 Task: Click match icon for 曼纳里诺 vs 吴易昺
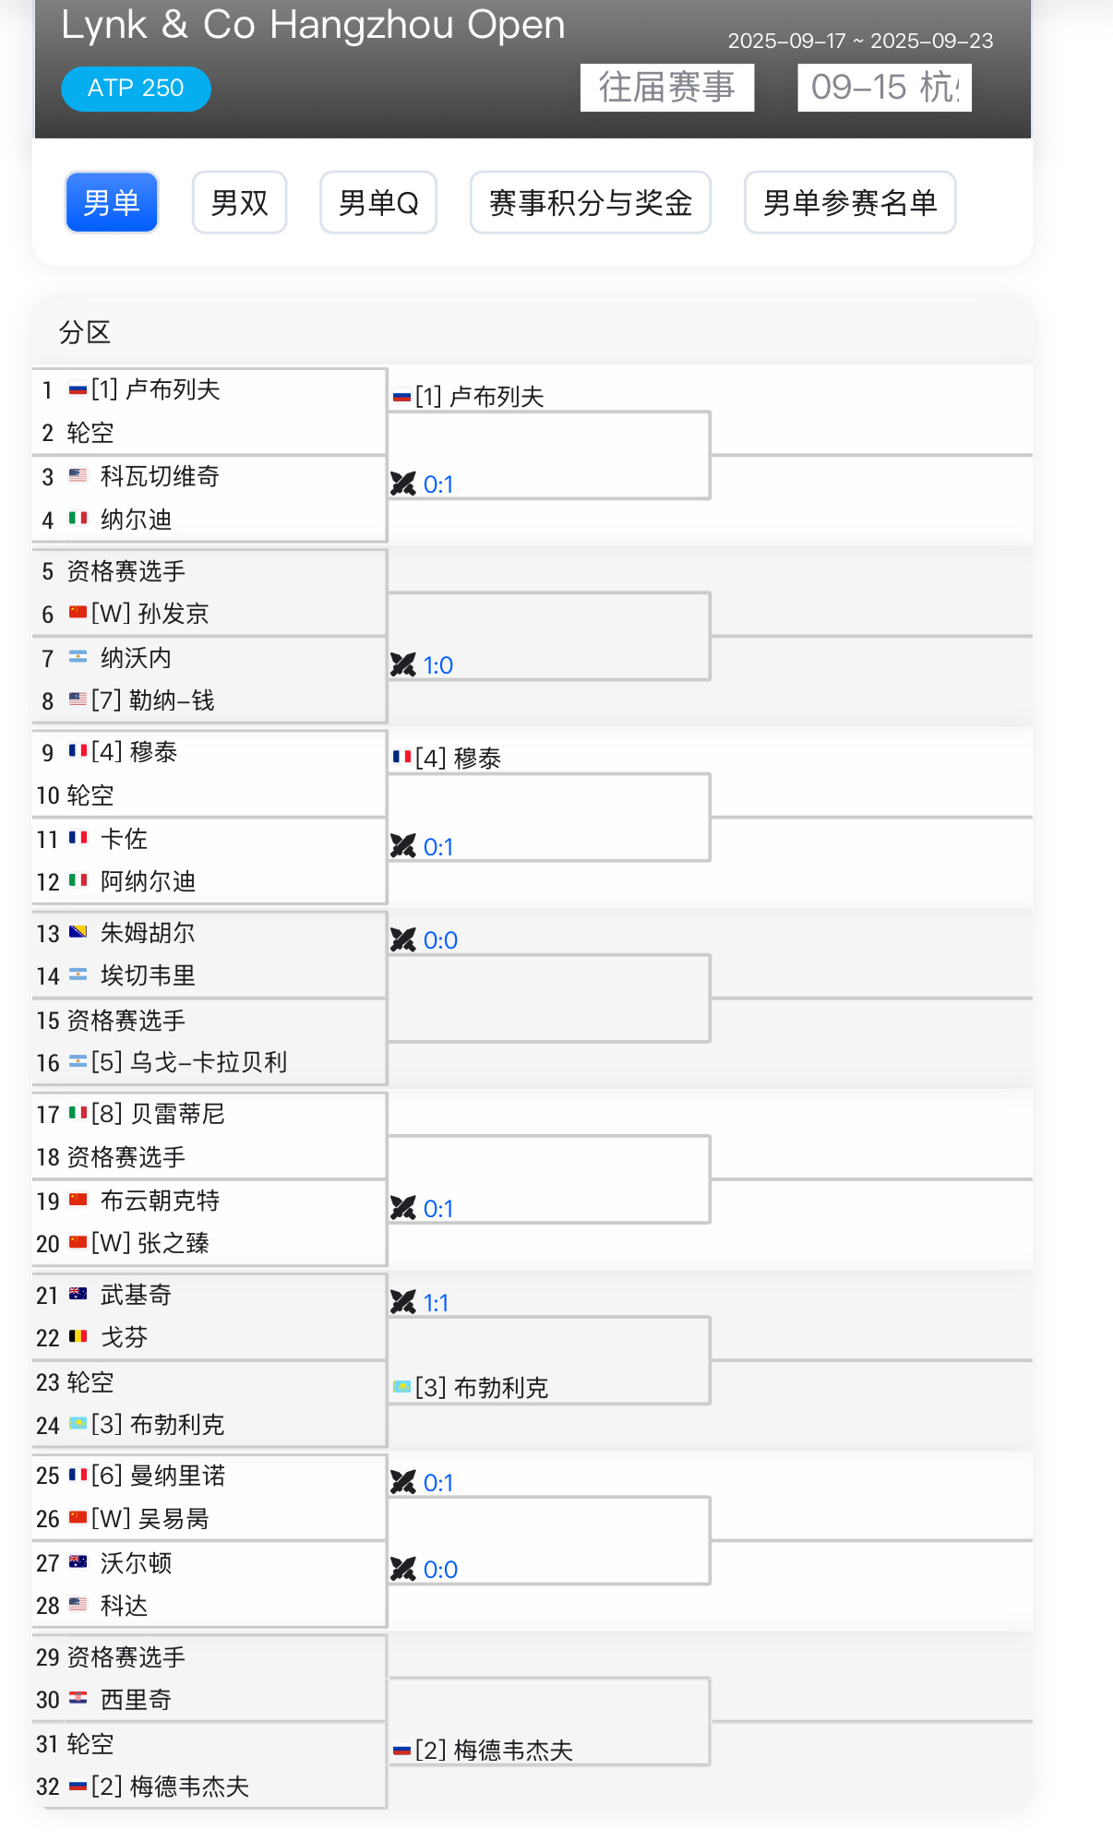click(403, 1482)
